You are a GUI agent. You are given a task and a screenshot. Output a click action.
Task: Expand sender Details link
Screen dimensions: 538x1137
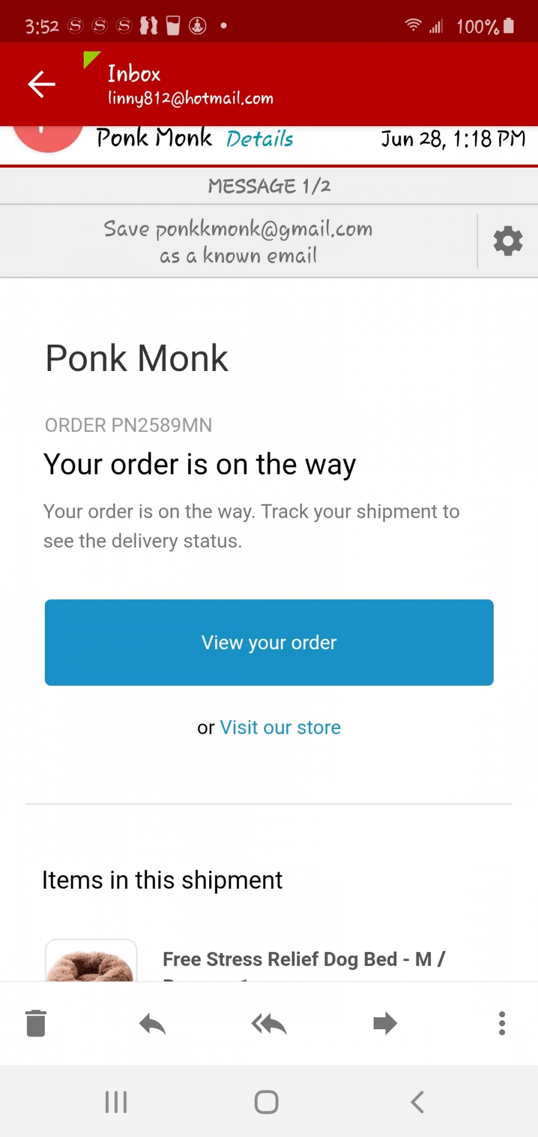(x=260, y=139)
